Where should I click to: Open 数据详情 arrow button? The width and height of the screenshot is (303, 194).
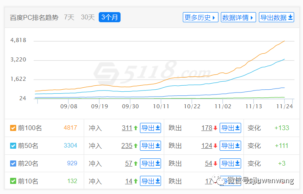click(238, 17)
